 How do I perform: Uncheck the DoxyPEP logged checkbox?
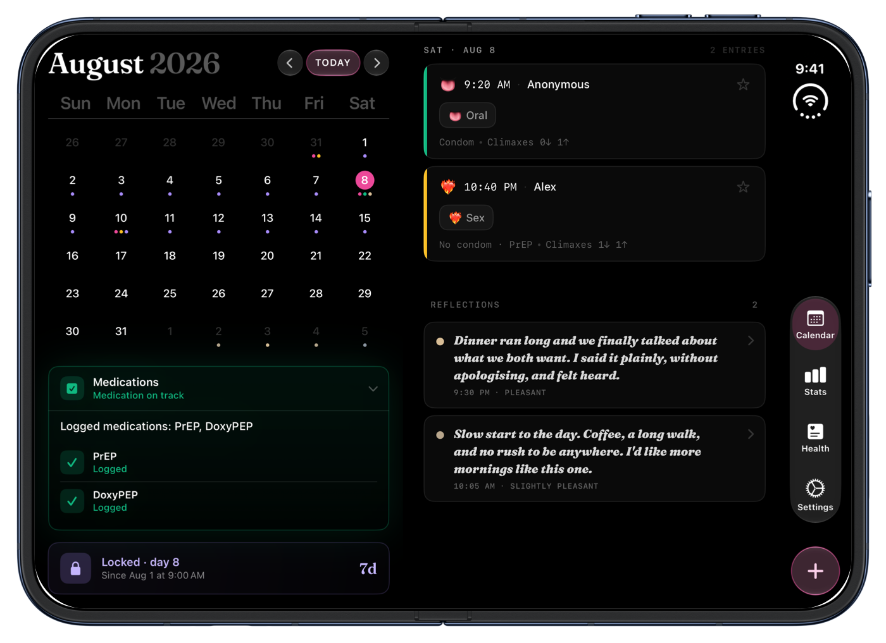72,501
